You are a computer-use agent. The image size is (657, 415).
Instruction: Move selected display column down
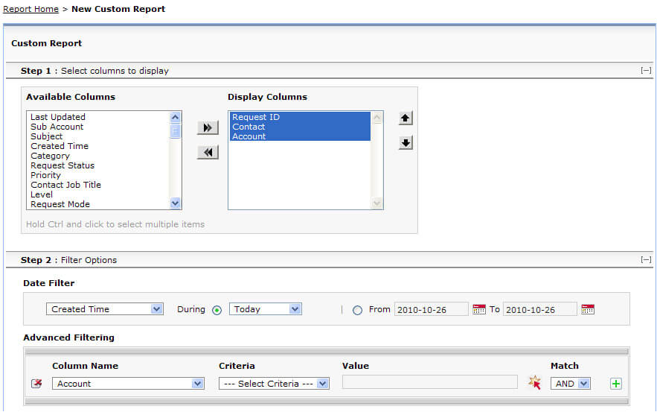click(406, 143)
